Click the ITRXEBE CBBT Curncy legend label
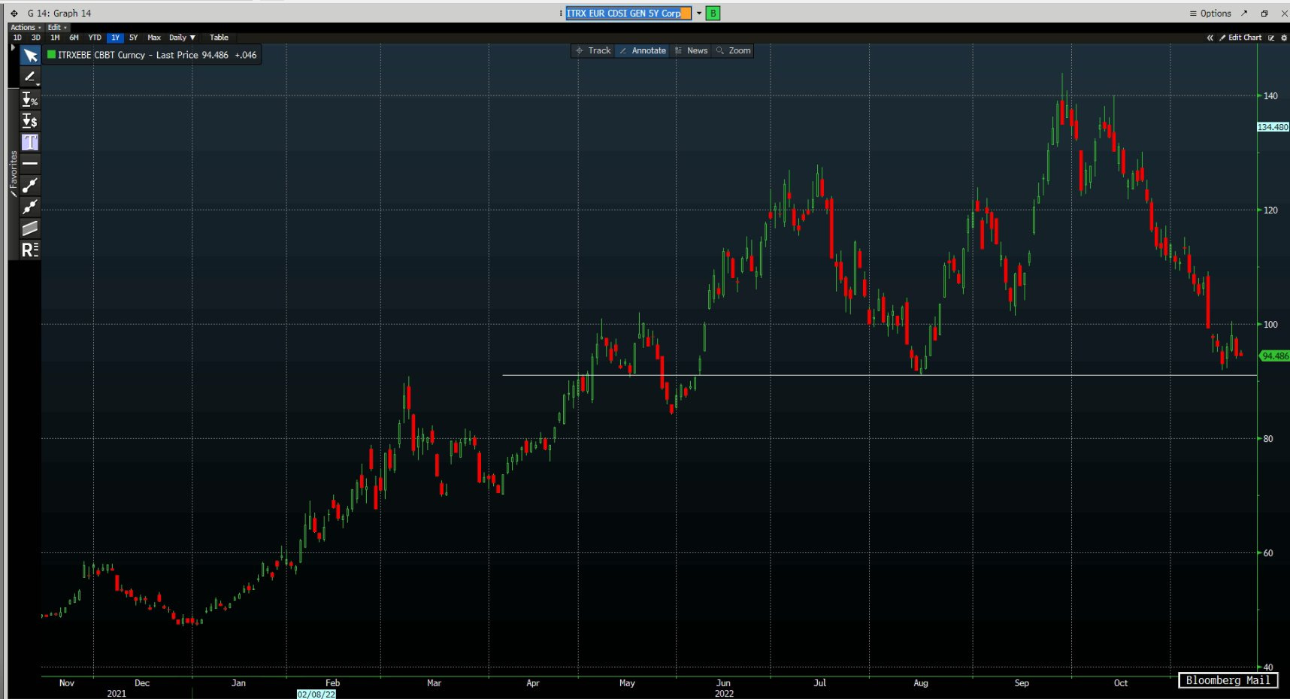1290x699 pixels. pos(101,55)
